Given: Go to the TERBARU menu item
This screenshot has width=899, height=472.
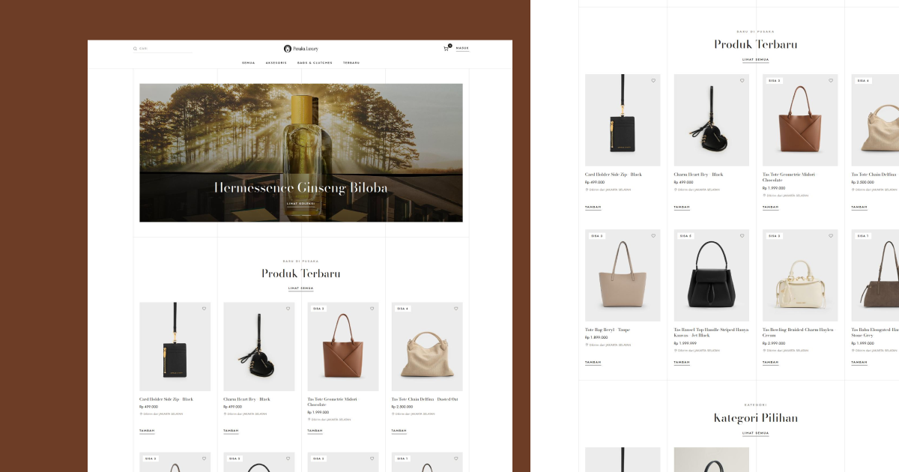Looking at the screenshot, I should pyautogui.click(x=351, y=63).
